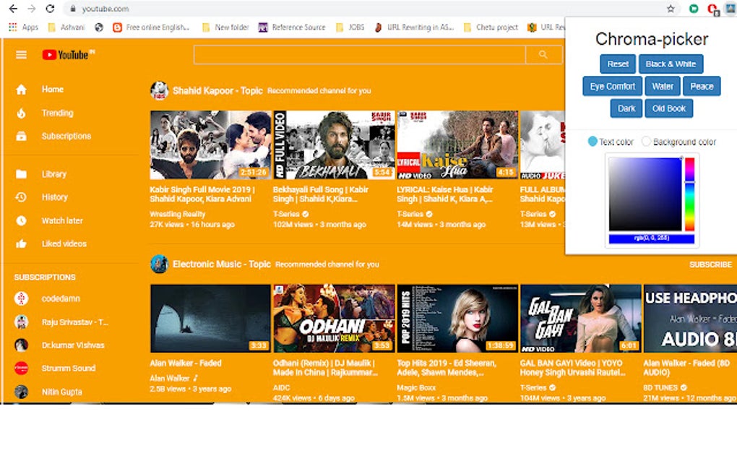Screen dimensions: 737x461
Task: Open YouTube Home from the sidebar
Action: [x=52, y=89]
